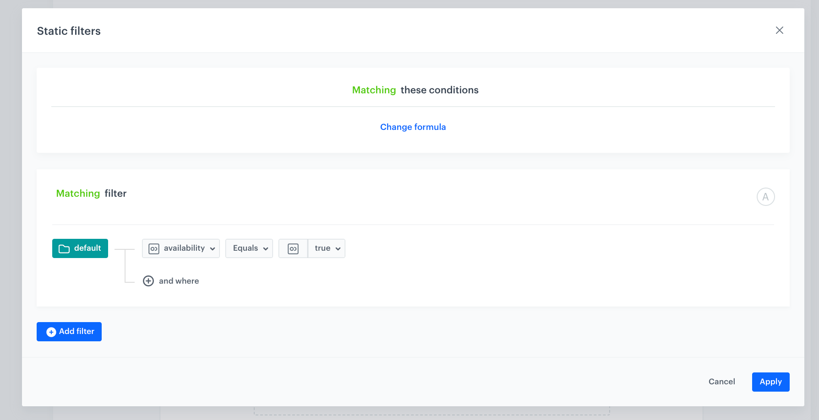819x420 pixels.
Task: Click the folder icon in the default filter tag
Action: (64, 248)
